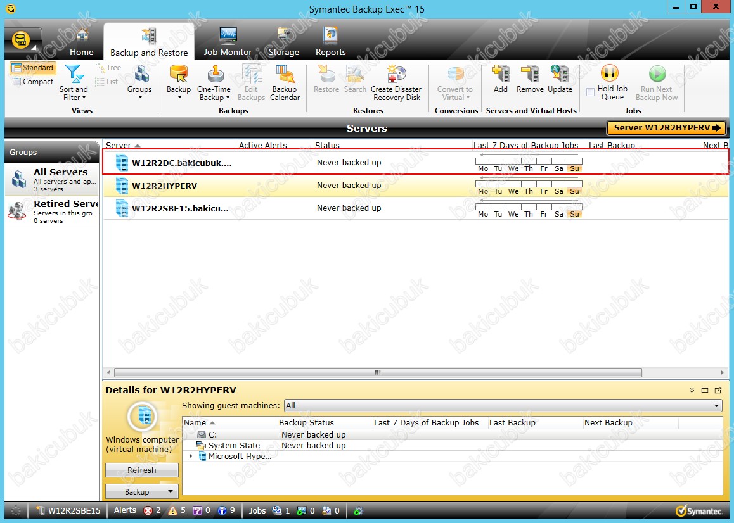This screenshot has width=734, height=523.
Task: Click the Restore icon in the ribbon
Action: (x=326, y=74)
